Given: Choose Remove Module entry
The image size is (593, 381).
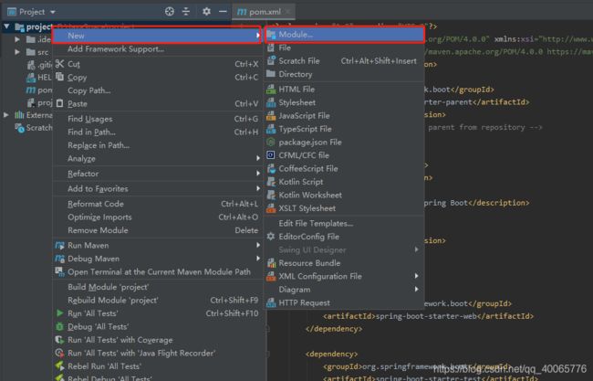Looking at the screenshot, I should 157,230.
